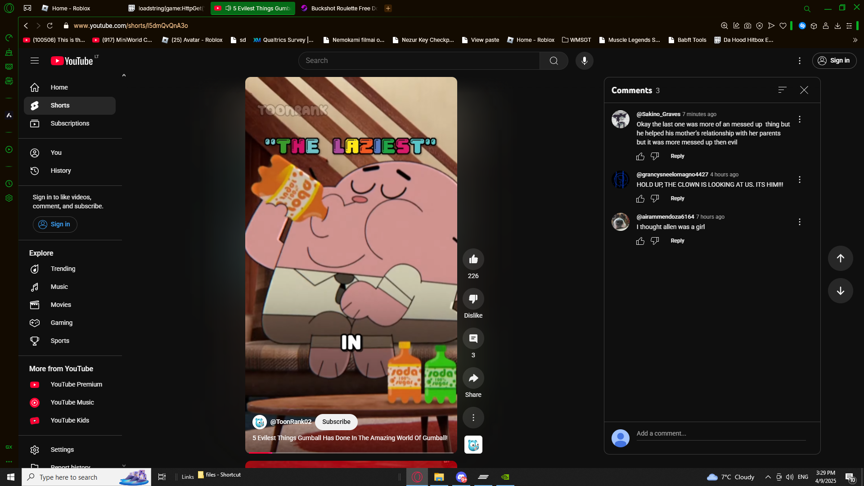Open comment sort options
The image size is (864, 486).
(782, 90)
